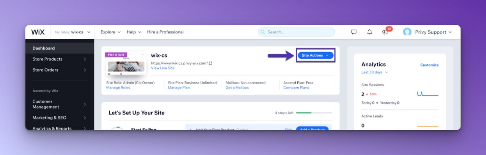Open the external link icon beside site URL
Image resolution: width=486 pixels, height=155 pixels.
(211, 63)
